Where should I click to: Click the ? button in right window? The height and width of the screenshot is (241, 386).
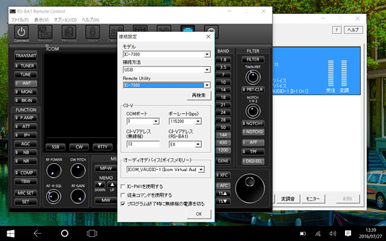click(x=337, y=30)
